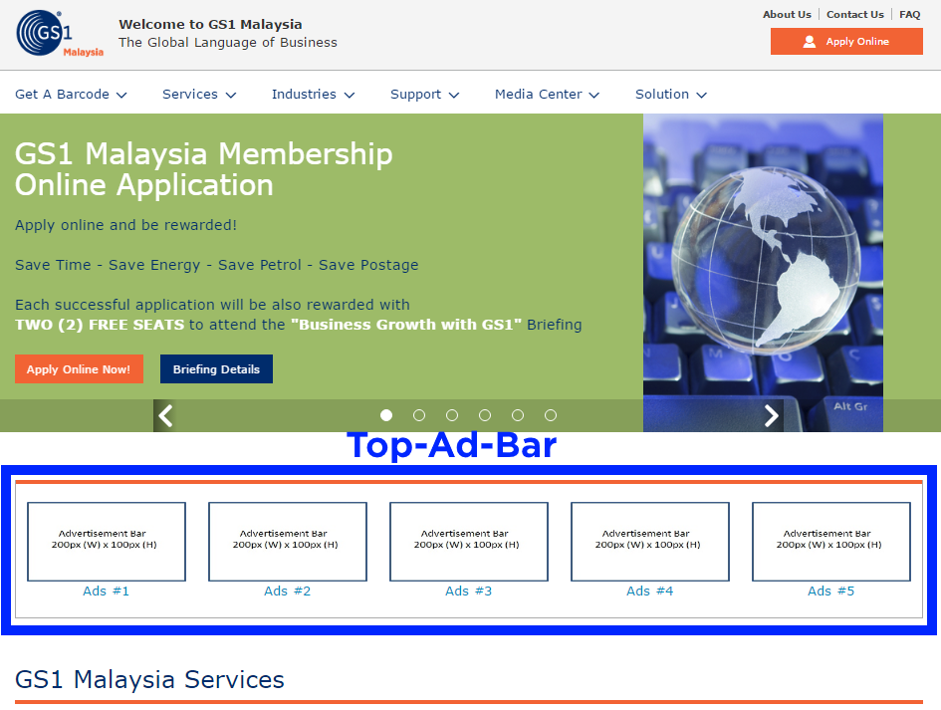The width and height of the screenshot is (941, 710).
Task: Advance carousel with right arrow
Action: [771, 415]
